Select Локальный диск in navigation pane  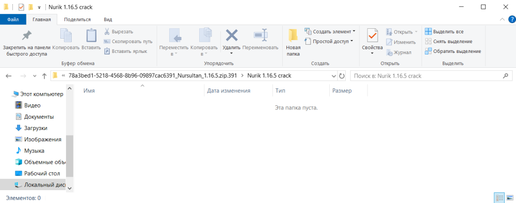(33, 184)
